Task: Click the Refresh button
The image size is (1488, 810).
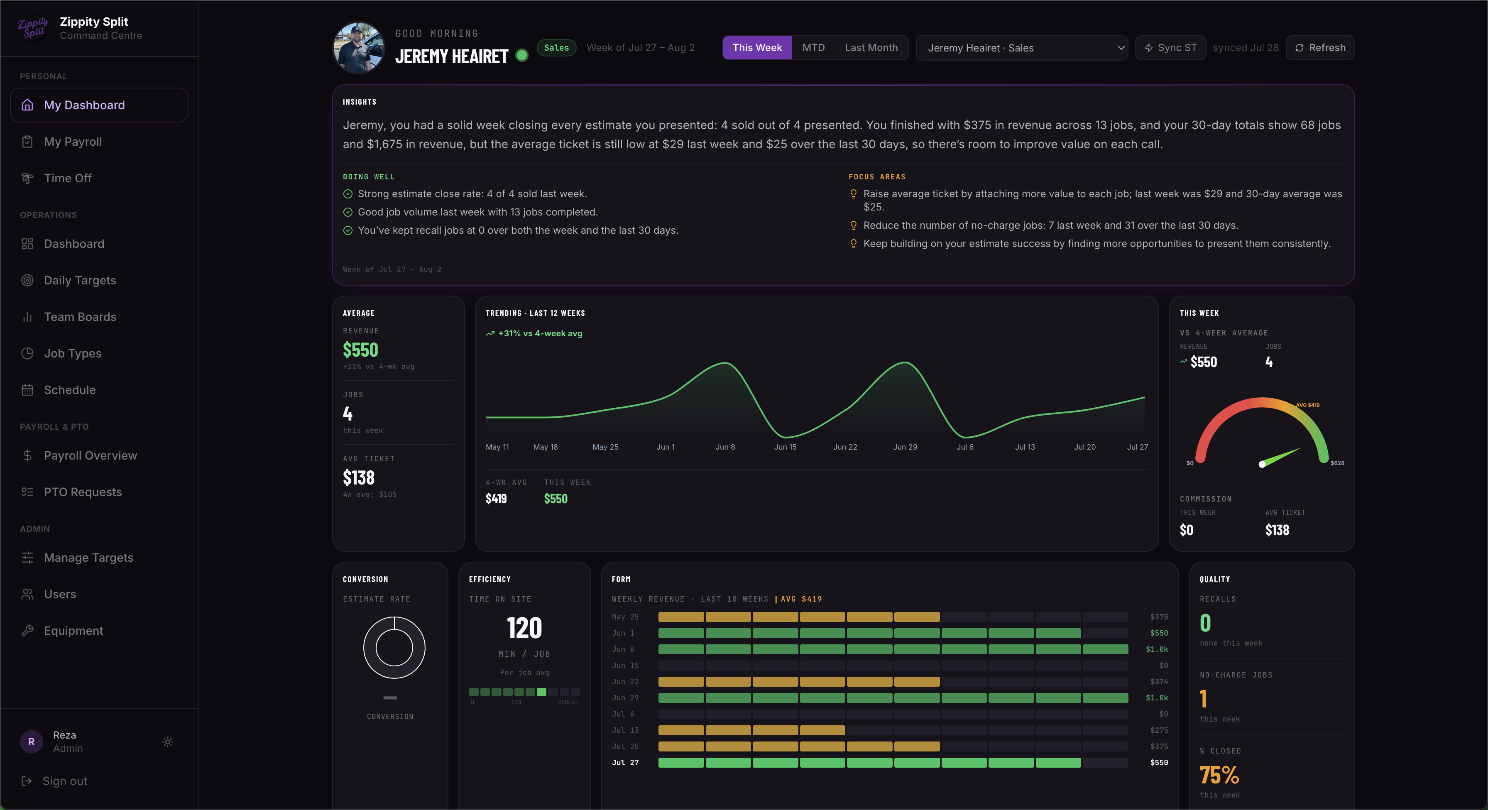Action: click(1320, 48)
